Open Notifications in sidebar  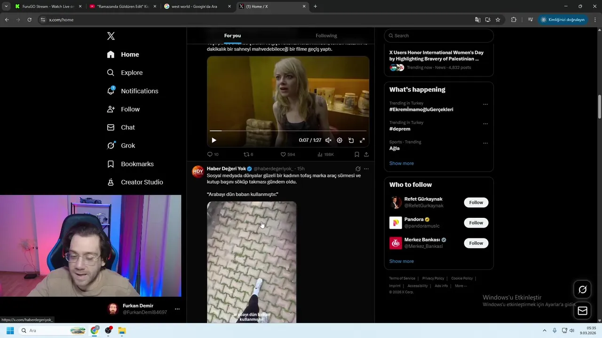pos(133,91)
